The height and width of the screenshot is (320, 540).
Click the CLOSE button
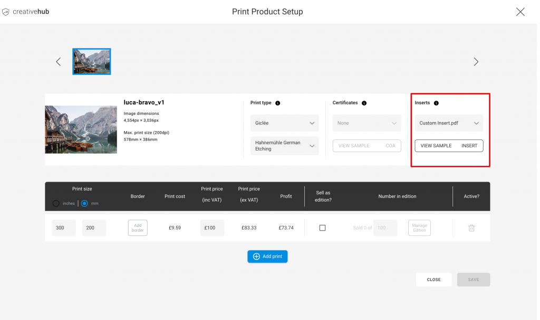click(x=433, y=280)
